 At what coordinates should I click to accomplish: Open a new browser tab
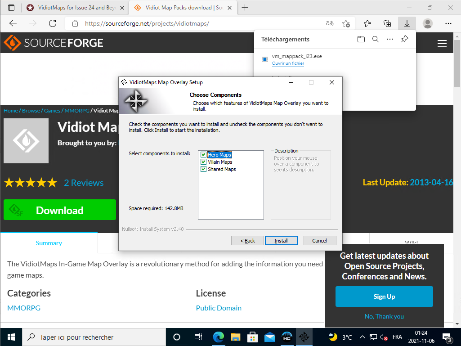point(245,8)
